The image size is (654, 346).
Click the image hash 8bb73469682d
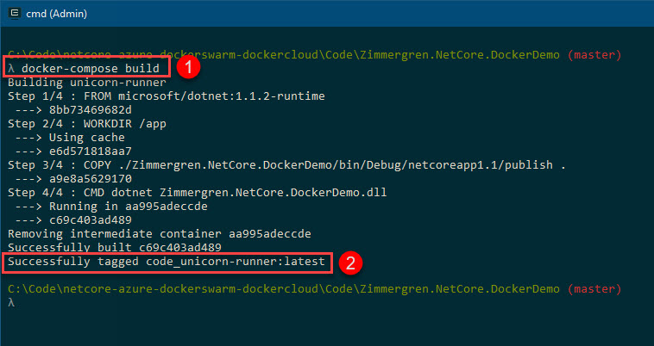click(x=90, y=110)
